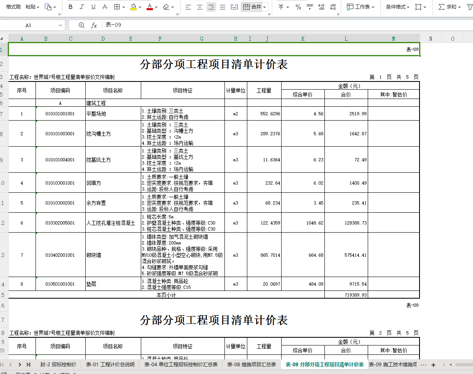
Task: Click the select-all corner triangle
Action: 2,39
